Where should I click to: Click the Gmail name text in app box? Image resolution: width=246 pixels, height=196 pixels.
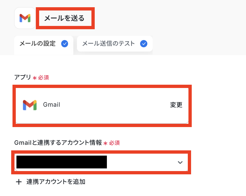point(52,105)
